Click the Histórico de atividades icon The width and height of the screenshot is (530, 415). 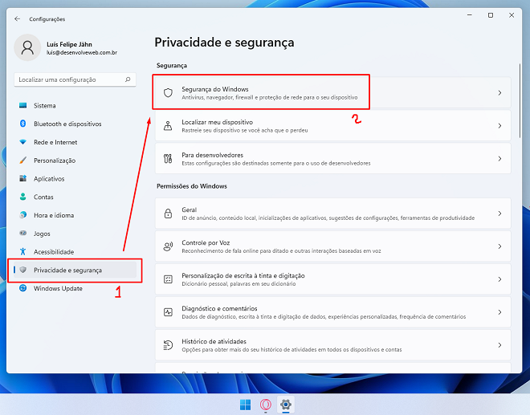coord(168,345)
